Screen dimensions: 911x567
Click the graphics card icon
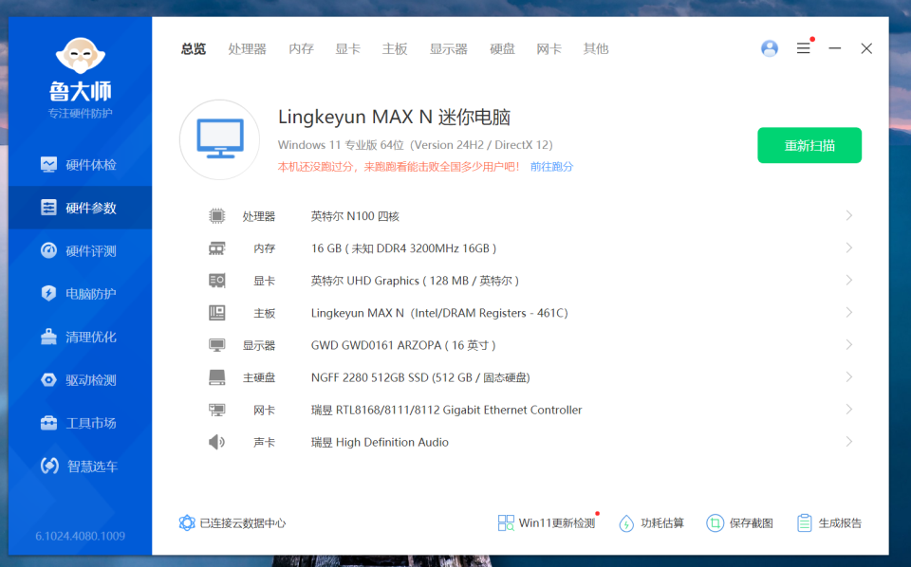click(216, 281)
